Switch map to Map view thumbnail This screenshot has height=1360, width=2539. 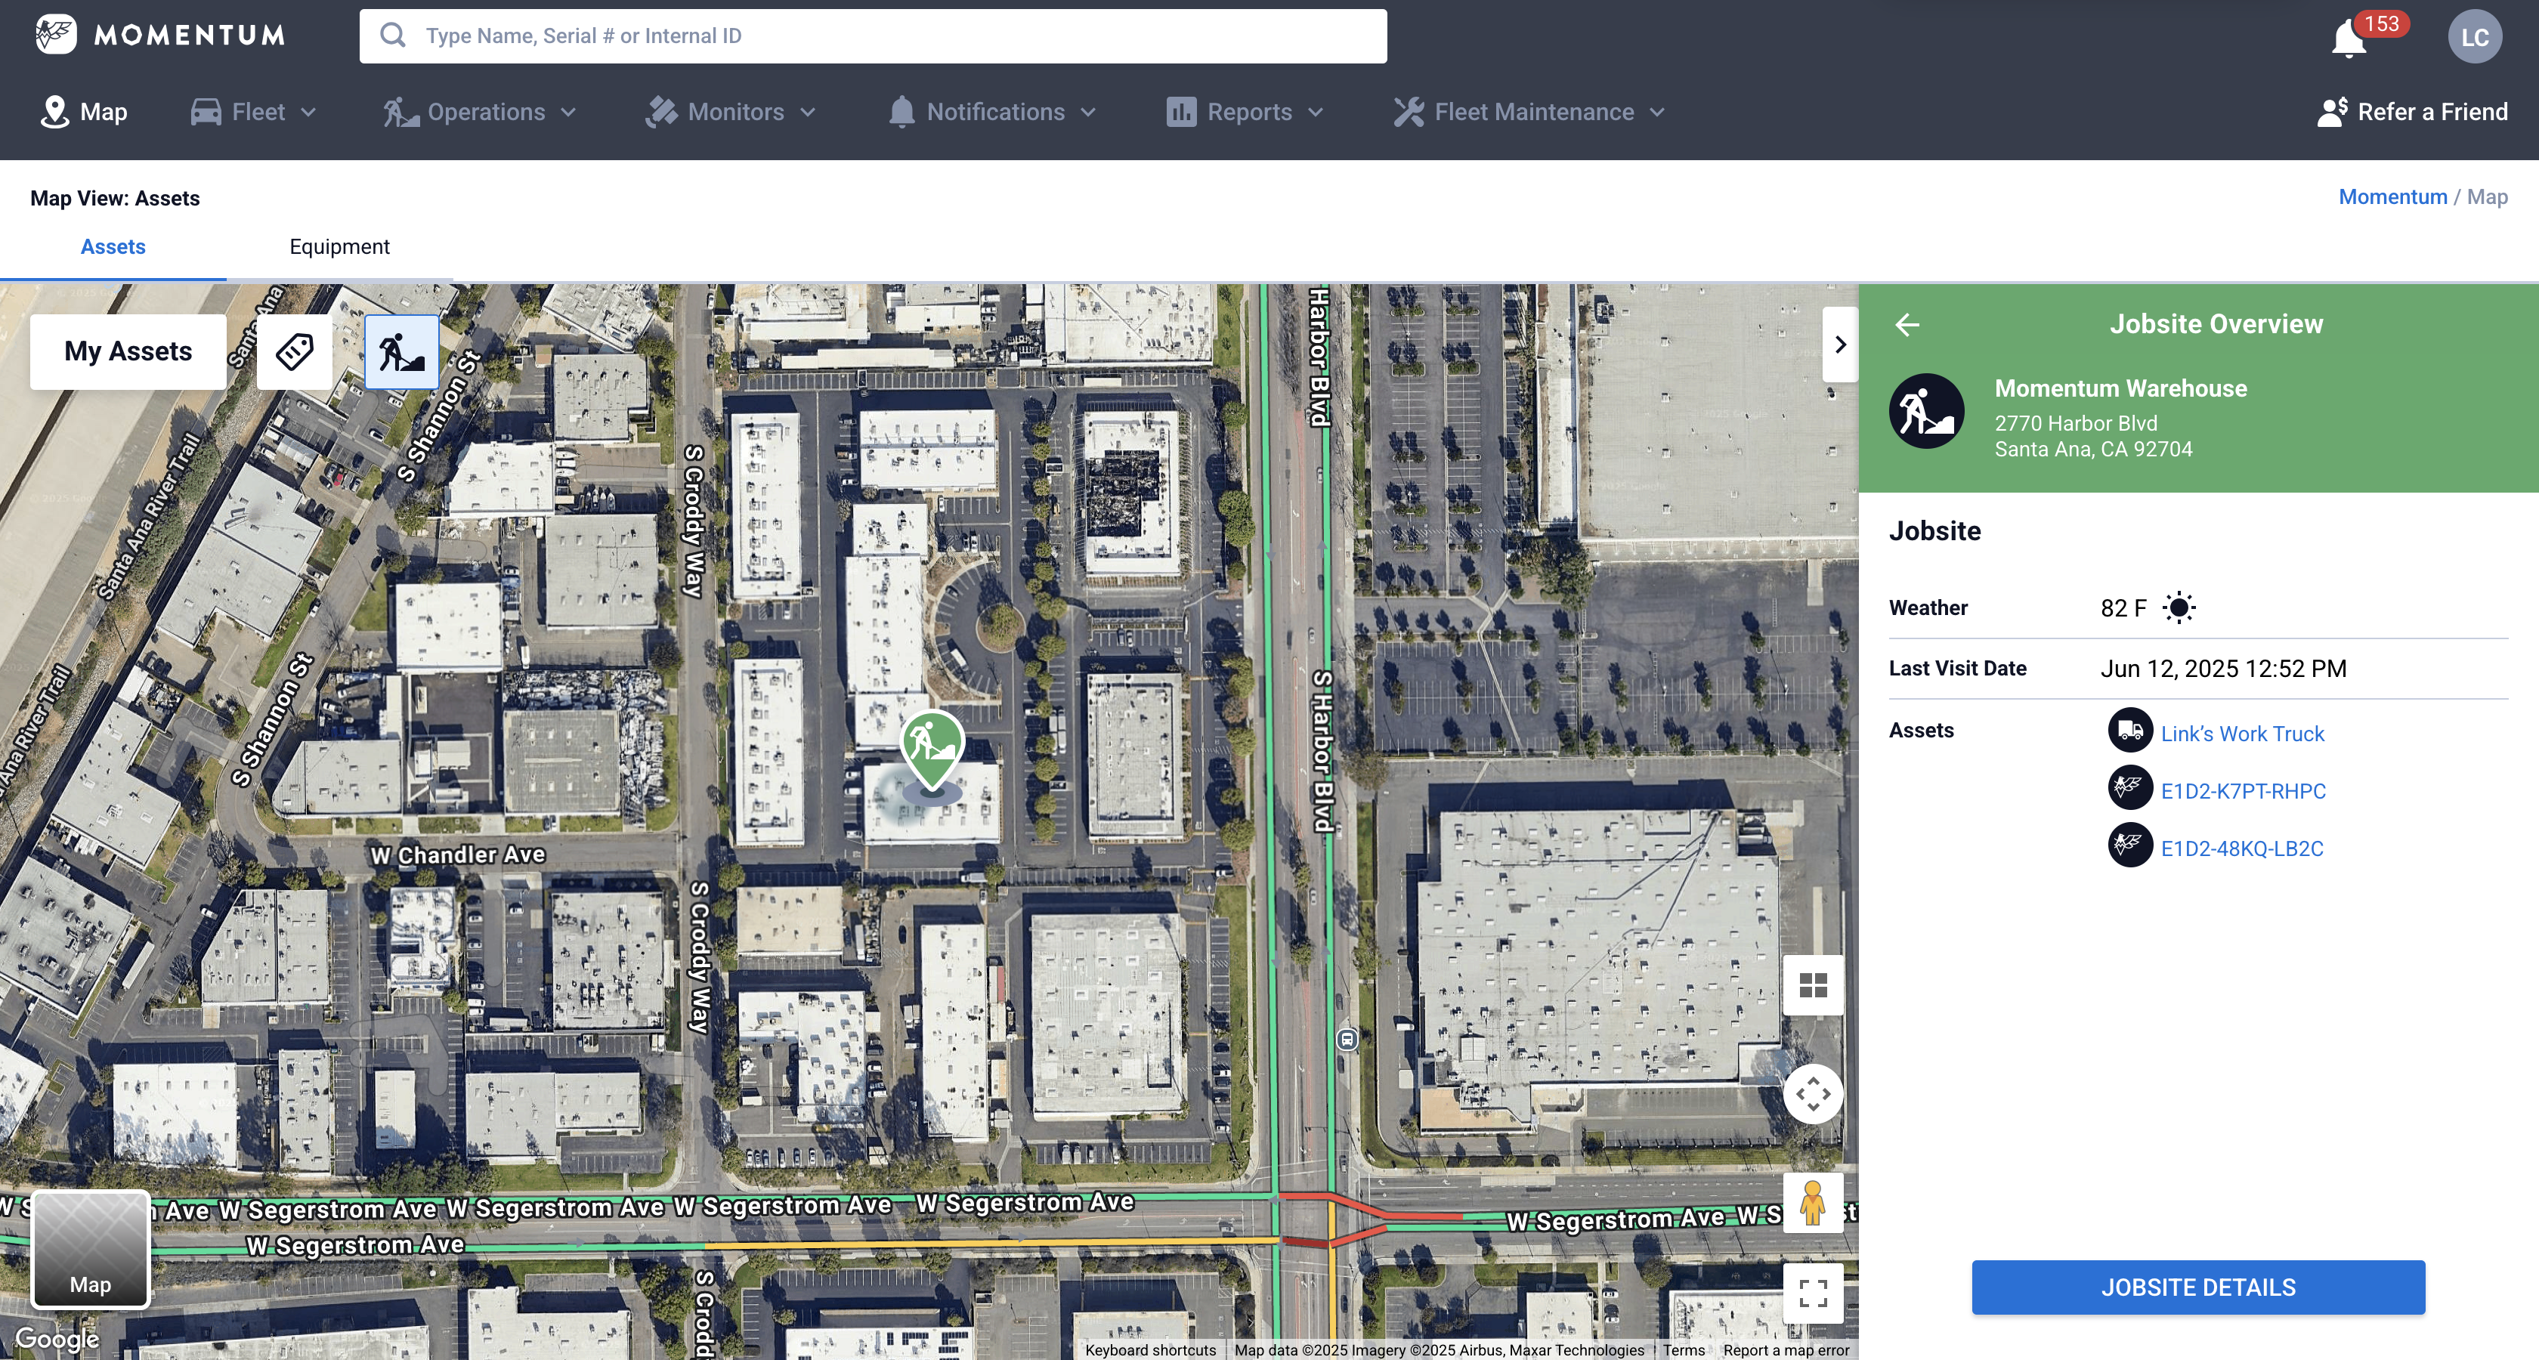(x=91, y=1250)
